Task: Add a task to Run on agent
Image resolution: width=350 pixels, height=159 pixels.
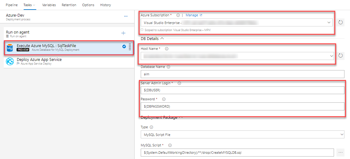Action: 123,33
